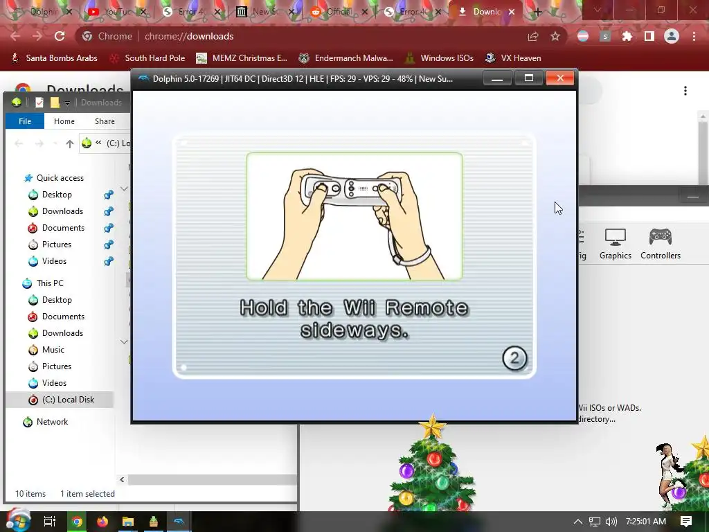Toggle Chrome side panel icon
The width and height of the screenshot is (709, 532).
pyautogui.click(x=649, y=36)
